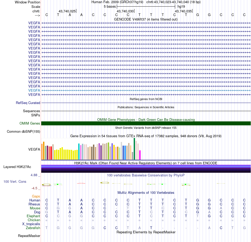This screenshot has width=251, height=242.
Task: Open 'Publications: Sequences in Scientific Articles' title
Action: (x=146, y=107)
